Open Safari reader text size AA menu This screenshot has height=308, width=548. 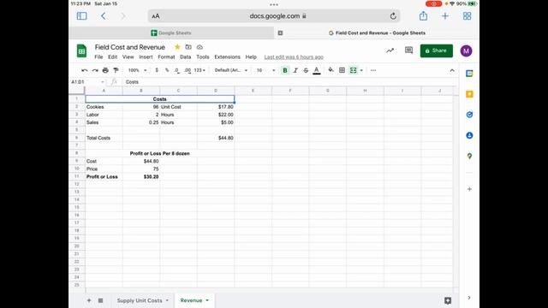[156, 16]
